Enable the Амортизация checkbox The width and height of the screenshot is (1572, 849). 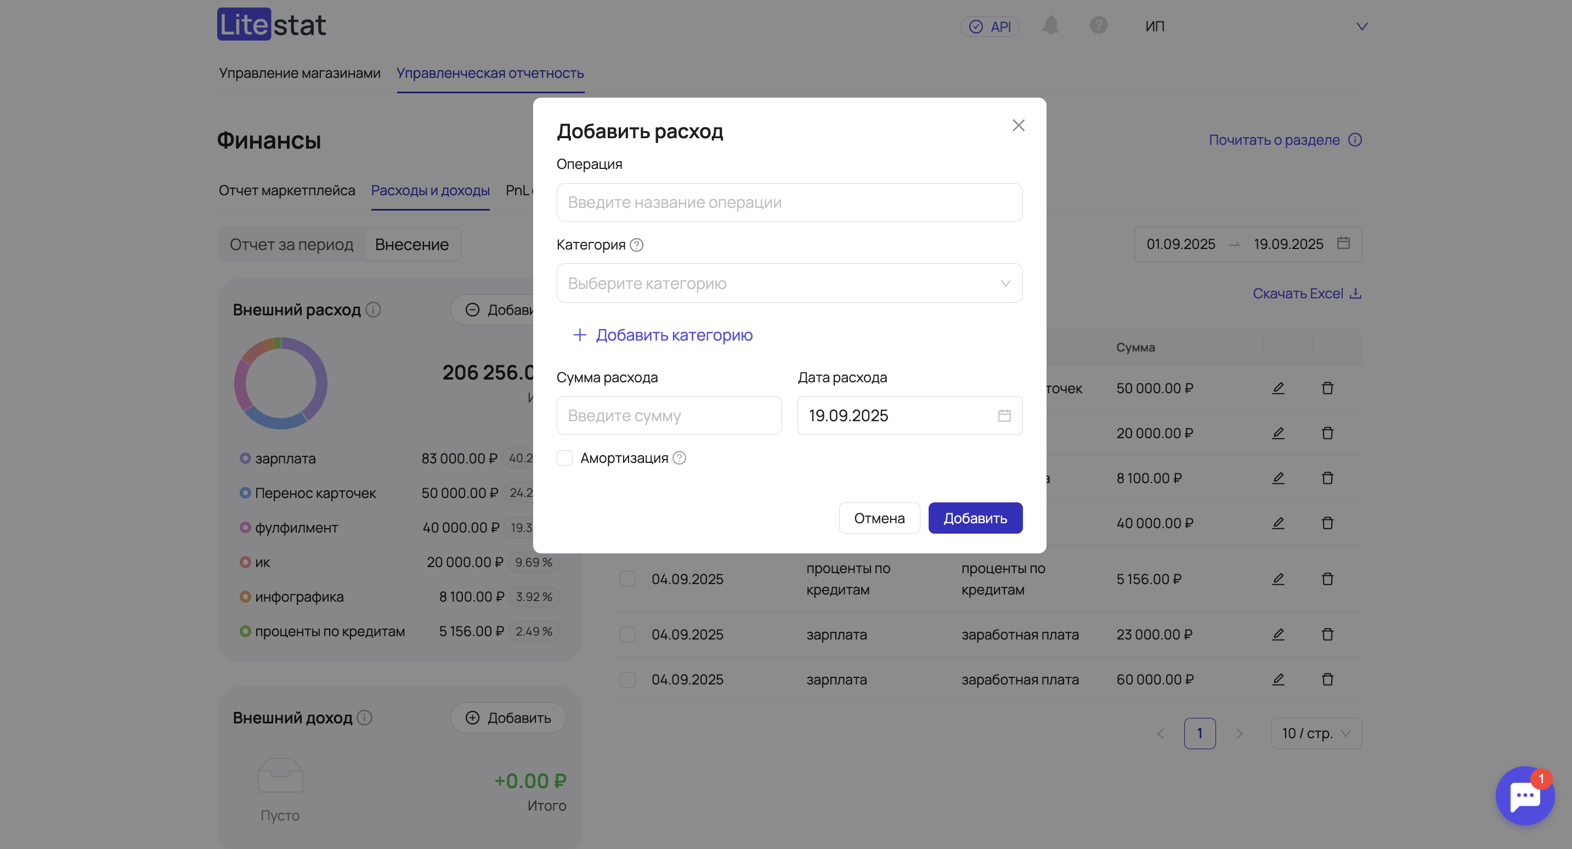(564, 458)
